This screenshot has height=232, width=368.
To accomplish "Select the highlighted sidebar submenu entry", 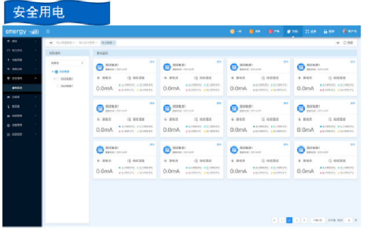I will pos(22,88).
